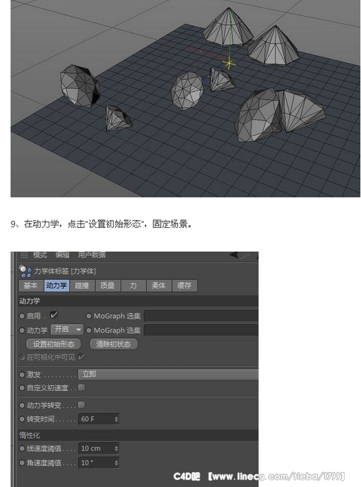Open the 动力学 开启 dropdown
Screen dimensions: 361x487
67,329
